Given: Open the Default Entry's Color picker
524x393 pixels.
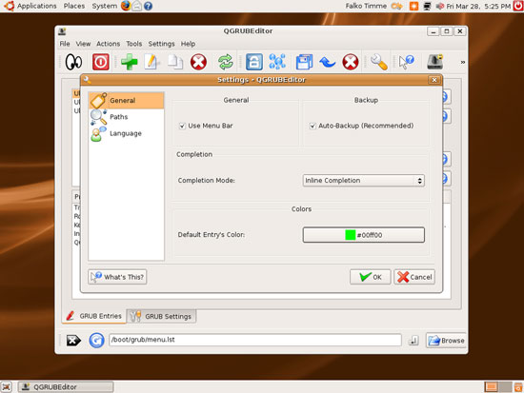Looking at the screenshot, I should coord(364,235).
